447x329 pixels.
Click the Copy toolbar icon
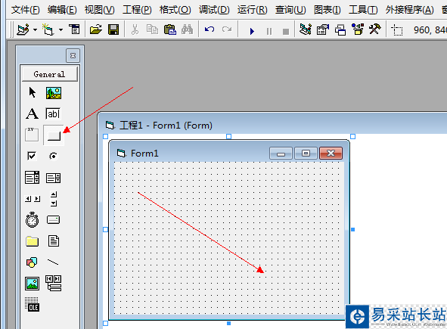click(152, 29)
